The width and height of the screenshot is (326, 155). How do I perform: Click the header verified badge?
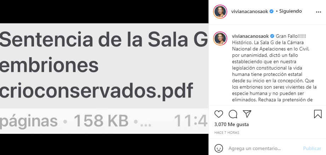[x=271, y=12]
